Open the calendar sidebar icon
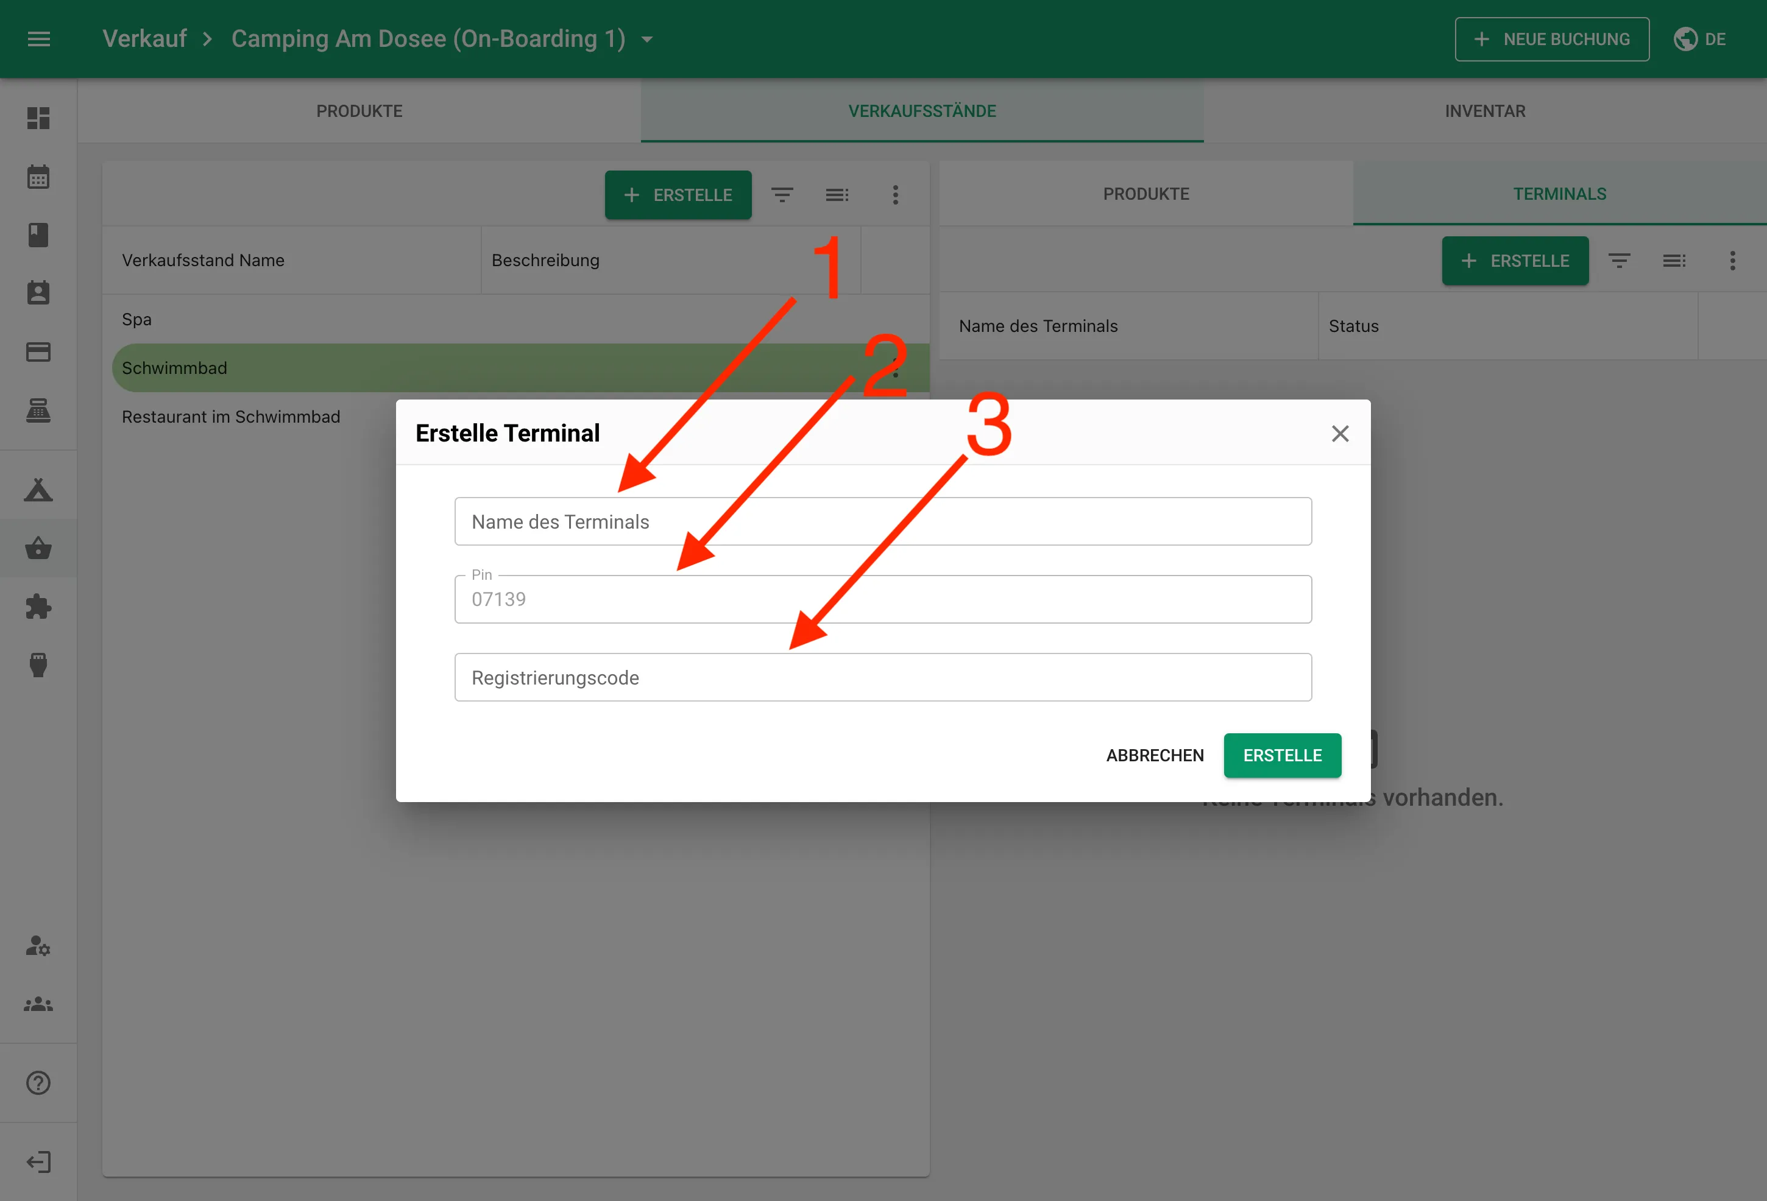 [x=38, y=177]
